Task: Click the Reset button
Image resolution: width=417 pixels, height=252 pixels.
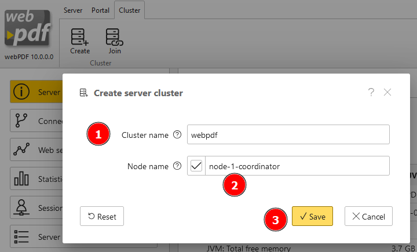Action: coord(102,216)
